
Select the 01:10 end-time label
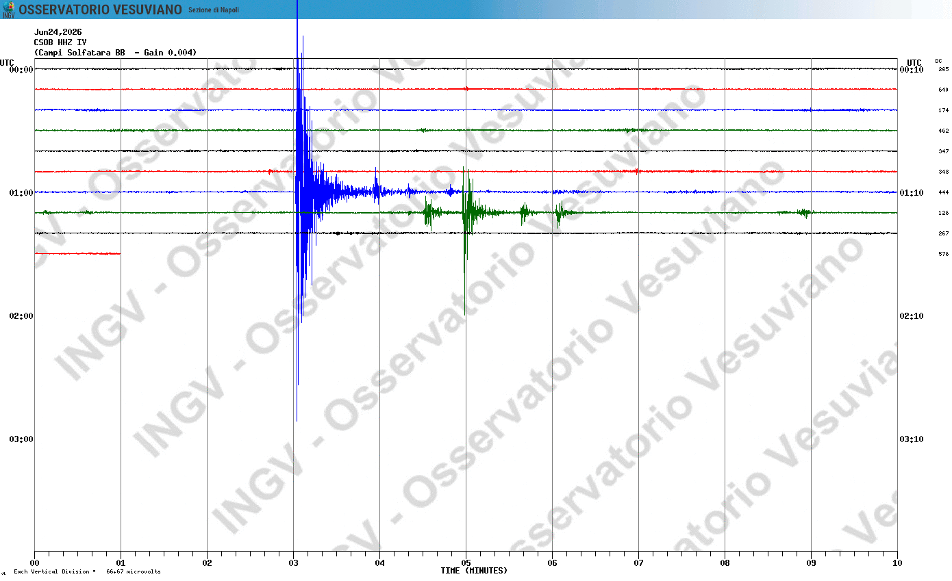coord(912,192)
